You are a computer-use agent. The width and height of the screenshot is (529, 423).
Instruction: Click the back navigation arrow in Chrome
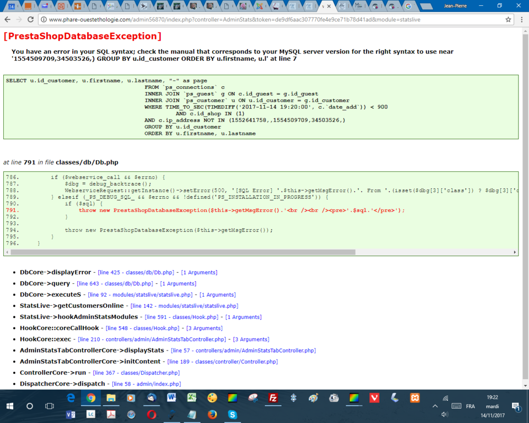(8, 19)
